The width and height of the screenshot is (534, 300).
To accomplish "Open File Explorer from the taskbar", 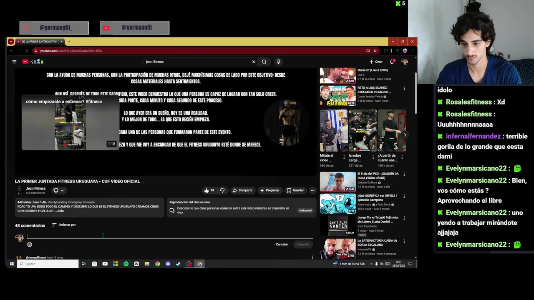I will pos(147,264).
